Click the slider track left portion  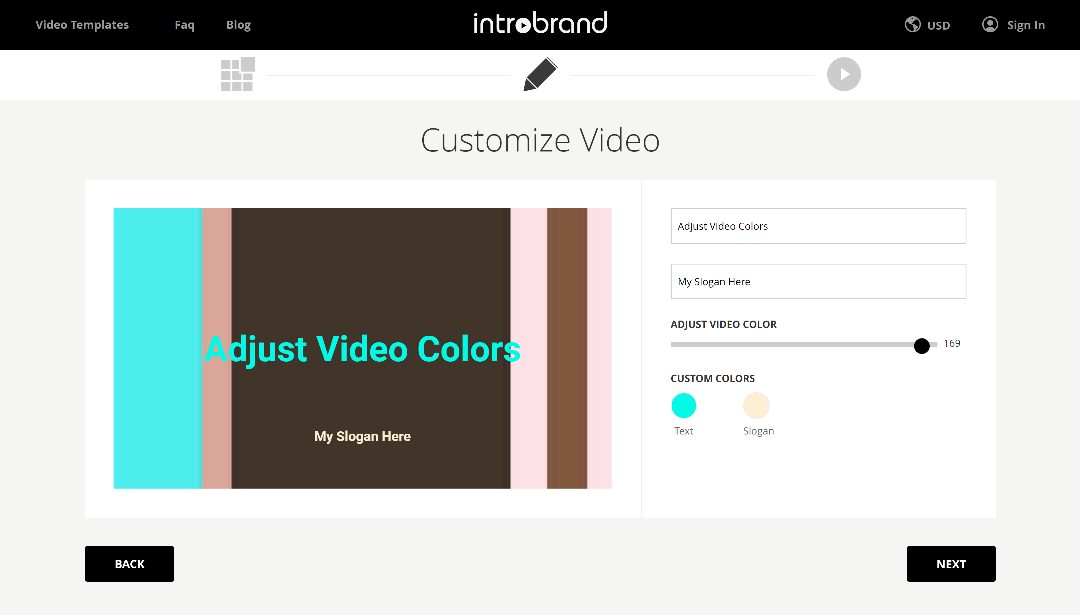coord(739,345)
